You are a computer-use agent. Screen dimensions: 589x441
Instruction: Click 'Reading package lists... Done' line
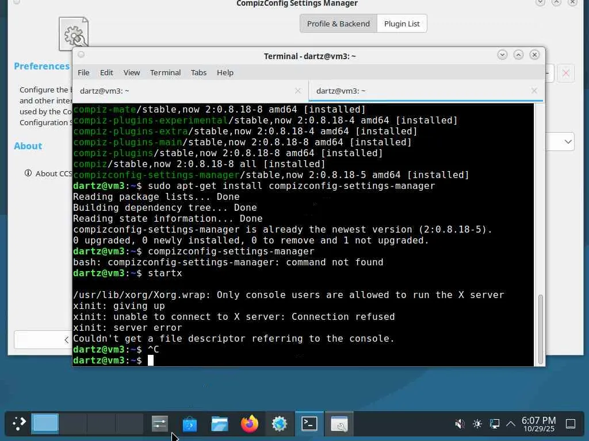pos(156,196)
